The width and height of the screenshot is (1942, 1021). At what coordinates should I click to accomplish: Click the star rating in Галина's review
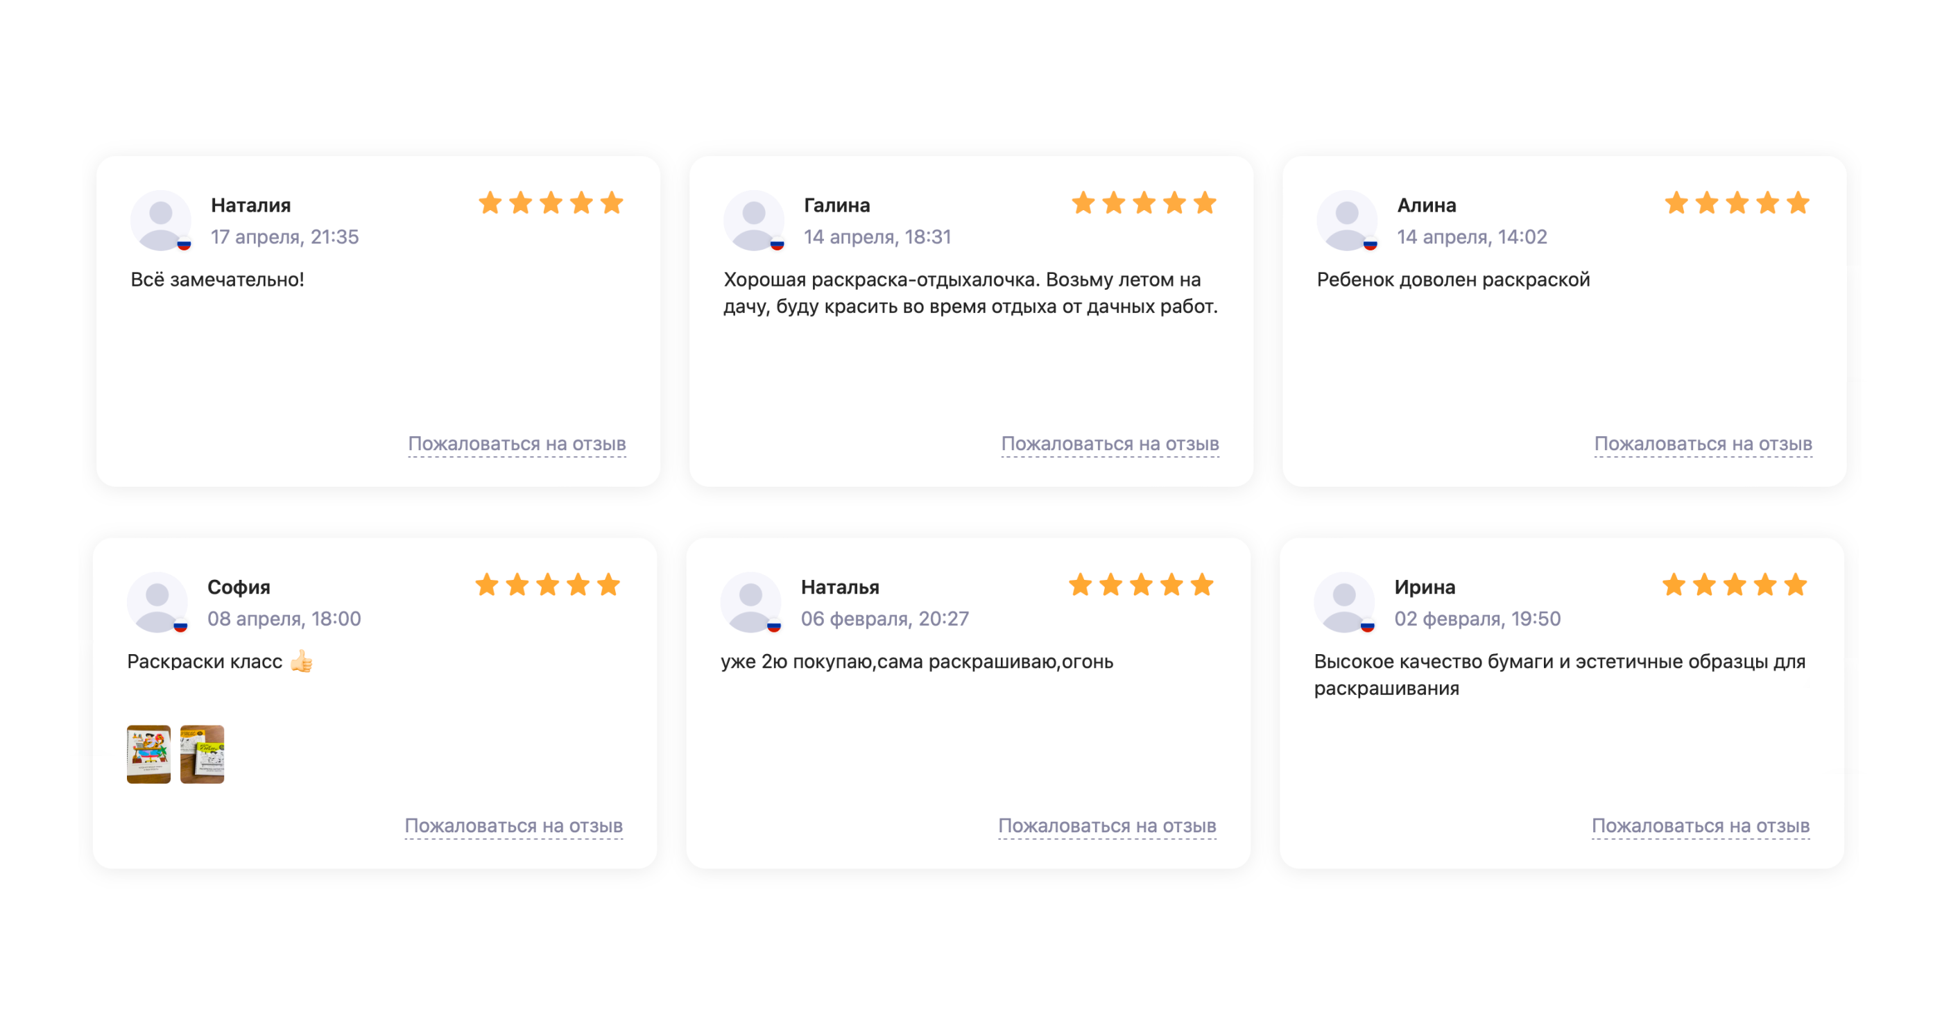(1144, 203)
